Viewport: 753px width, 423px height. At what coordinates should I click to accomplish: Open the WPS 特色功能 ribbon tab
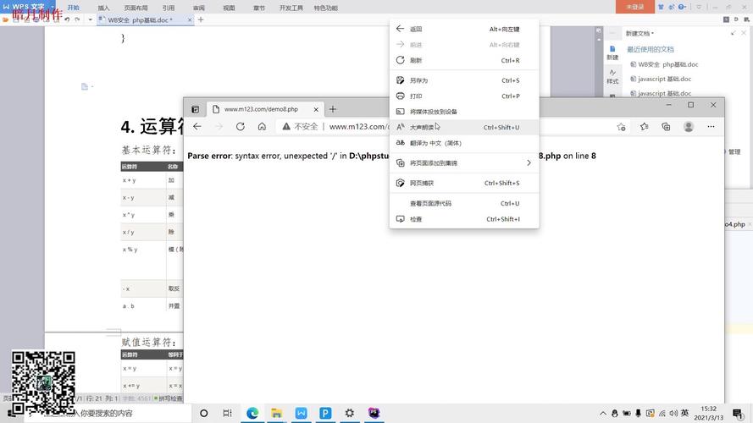[x=325, y=8]
